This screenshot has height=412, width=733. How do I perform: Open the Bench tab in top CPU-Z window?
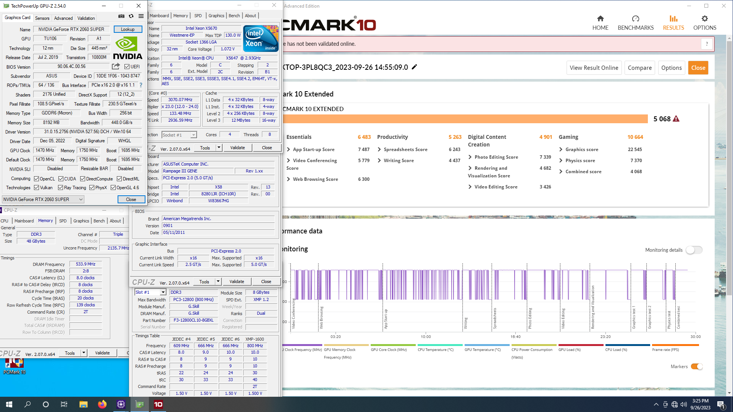[234, 16]
